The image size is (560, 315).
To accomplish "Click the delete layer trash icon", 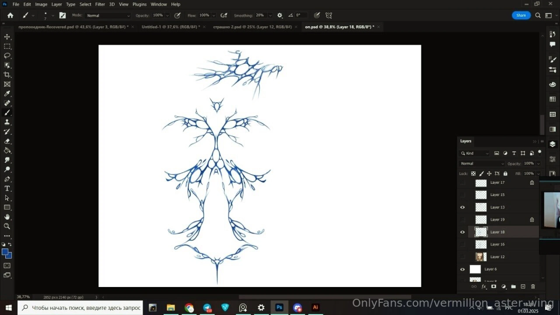I will (533, 287).
